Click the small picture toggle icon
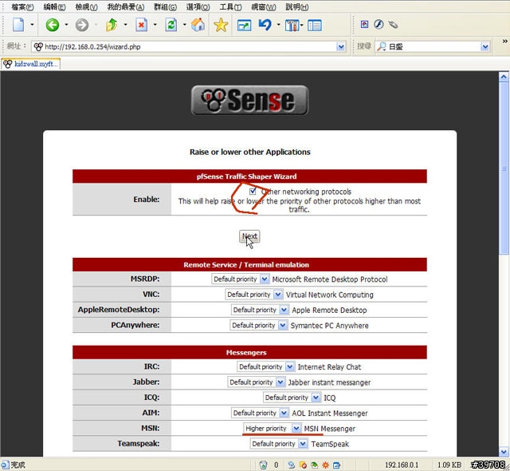 coord(365,25)
